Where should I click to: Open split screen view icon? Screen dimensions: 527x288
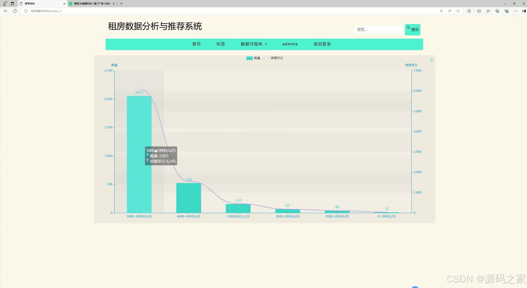[479, 11]
